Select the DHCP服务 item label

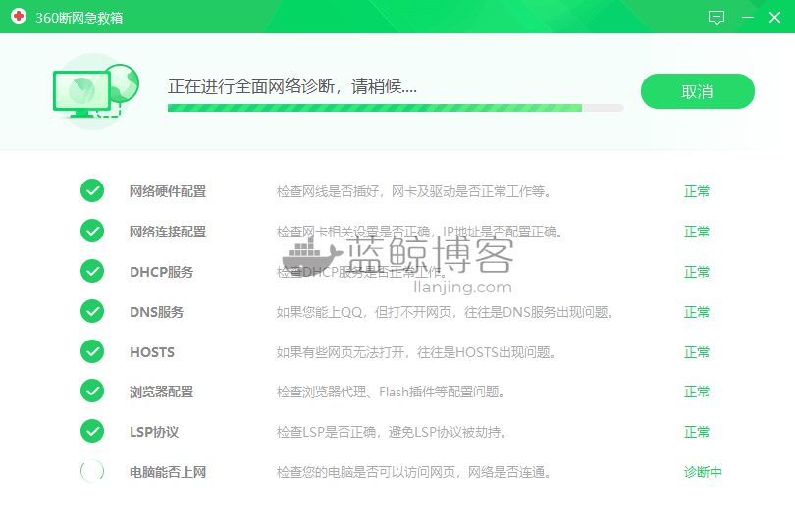(x=162, y=272)
